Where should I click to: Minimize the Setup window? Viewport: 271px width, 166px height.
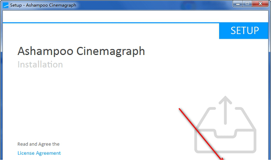click(238, 3)
